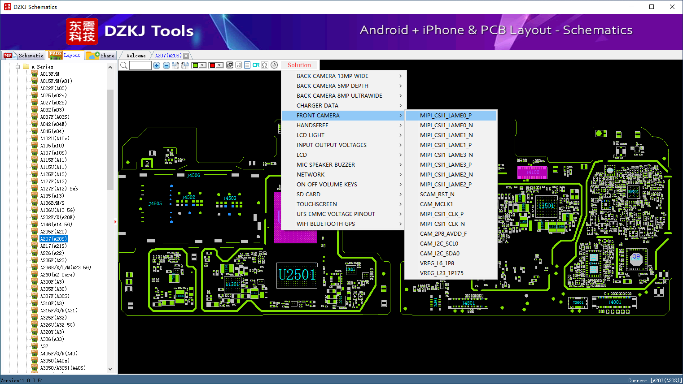683x384 pixels.
Task: Switch to the Layout tab
Action: tap(65, 55)
